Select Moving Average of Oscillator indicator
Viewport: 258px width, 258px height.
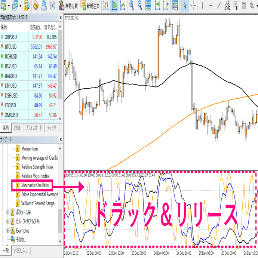click(37, 158)
